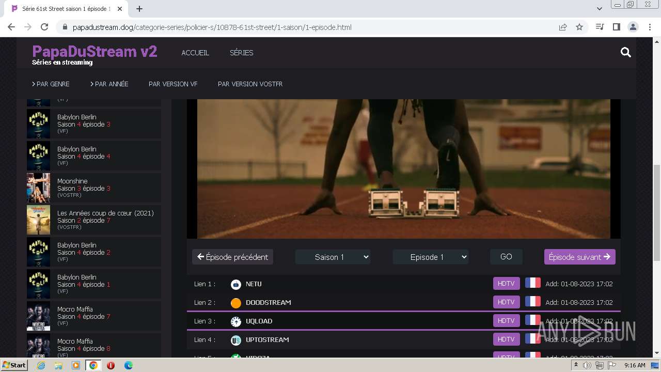661x372 pixels.
Task: Click the NETU host icon
Action: click(236, 284)
